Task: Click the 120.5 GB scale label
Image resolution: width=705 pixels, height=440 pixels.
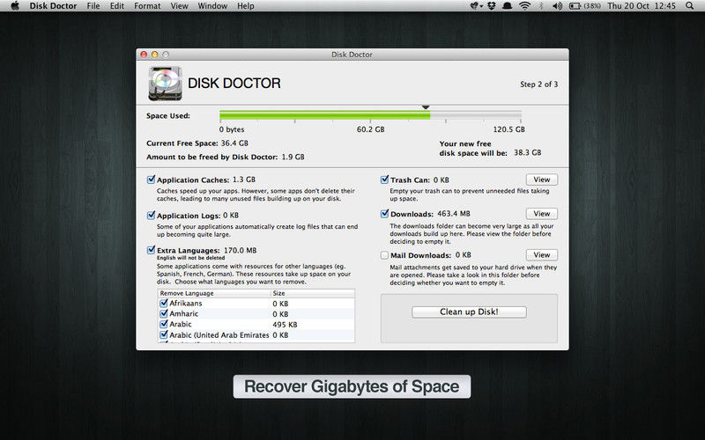Action: click(x=509, y=129)
